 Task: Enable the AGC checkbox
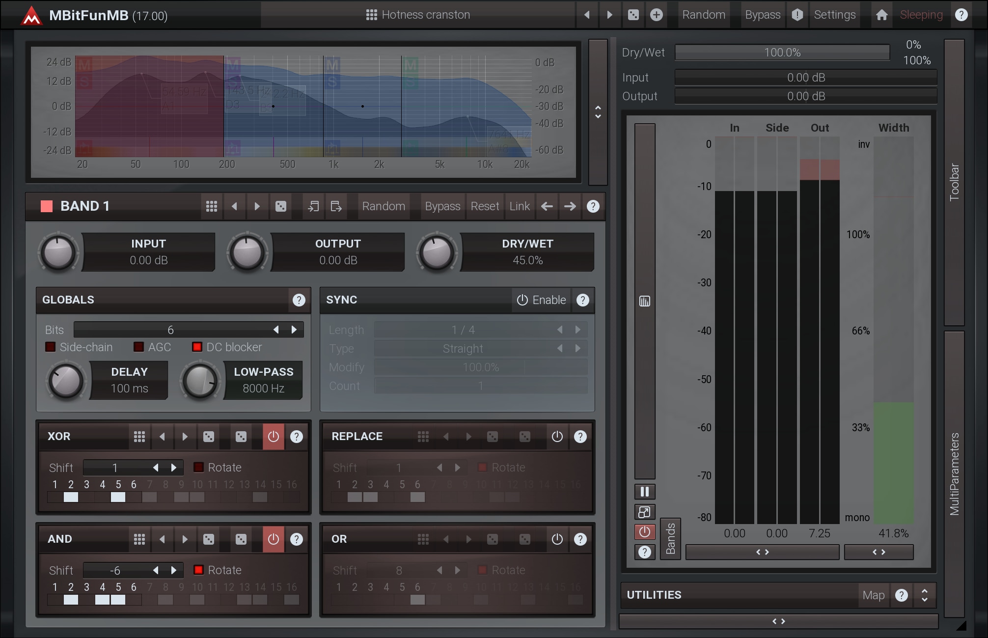(x=139, y=347)
